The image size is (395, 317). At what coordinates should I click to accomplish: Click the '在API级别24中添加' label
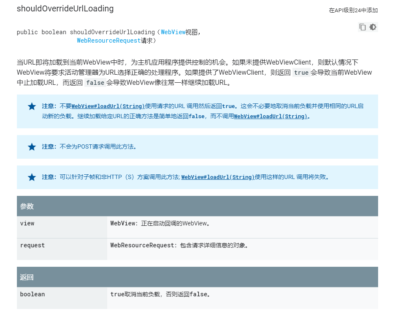(x=353, y=10)
